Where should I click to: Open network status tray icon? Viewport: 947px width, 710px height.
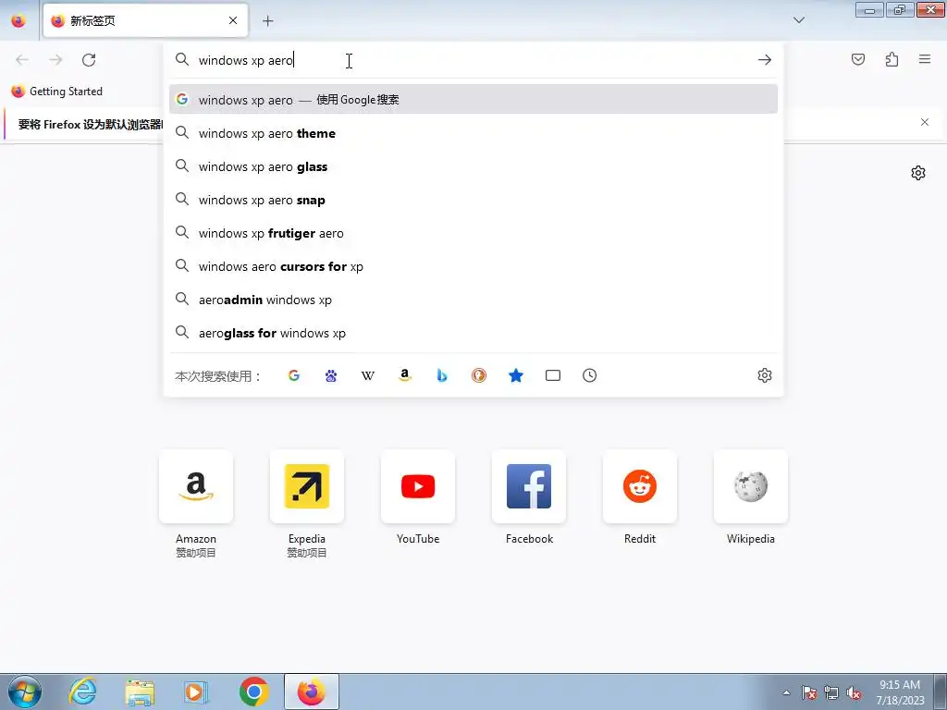point(831,692)
